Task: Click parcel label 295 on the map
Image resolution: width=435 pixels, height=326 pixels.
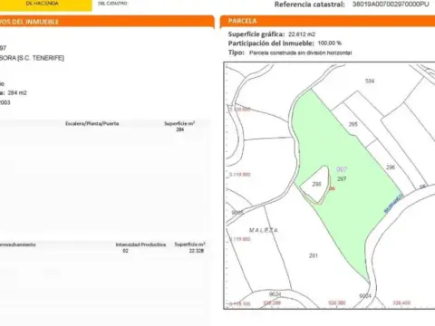Action: click(353, 124)
